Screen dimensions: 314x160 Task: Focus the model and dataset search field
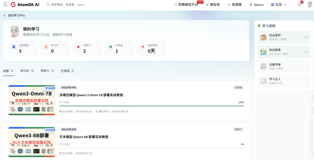[84, 5]
